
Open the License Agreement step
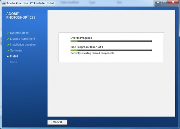(x=22, y=39)
